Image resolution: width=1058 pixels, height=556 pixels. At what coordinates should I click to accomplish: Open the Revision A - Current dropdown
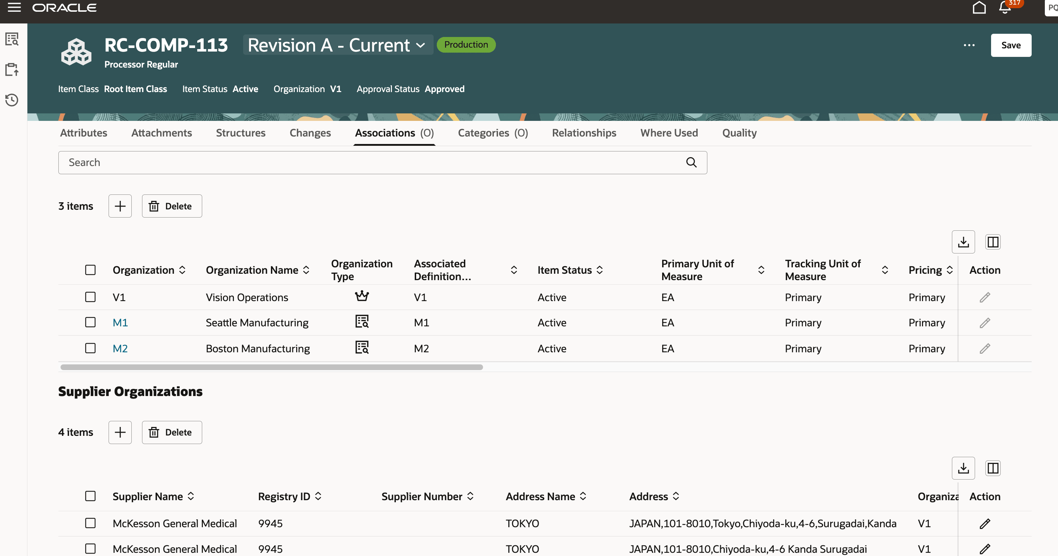coord(337,45)
